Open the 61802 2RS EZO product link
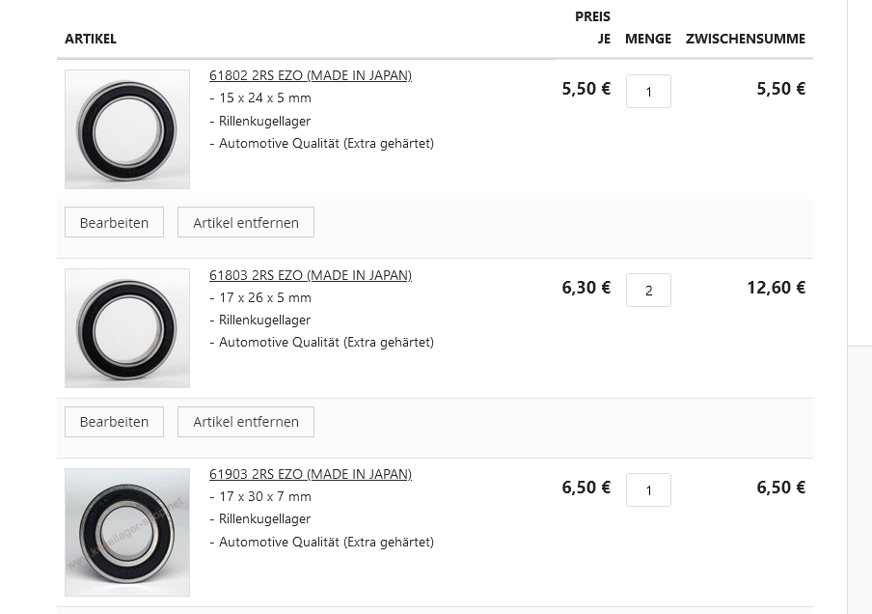This screenshot has width=872, height=614. [310, 75]
